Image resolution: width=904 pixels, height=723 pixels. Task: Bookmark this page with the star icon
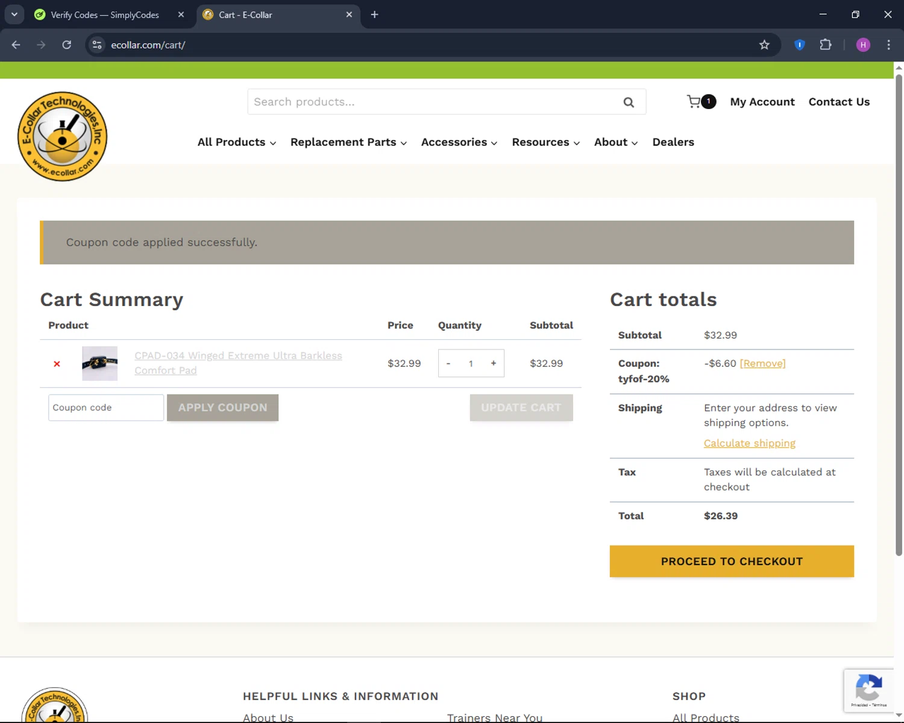coord(764,45)
